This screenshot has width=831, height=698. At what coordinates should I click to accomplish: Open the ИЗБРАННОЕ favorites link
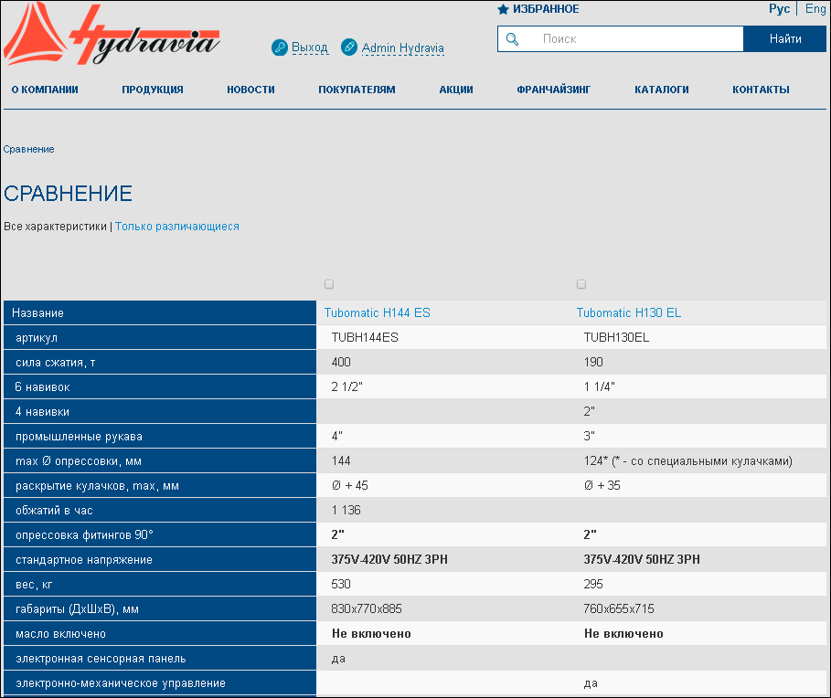tap(546, 9)
